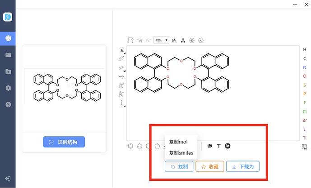Click the 识别结构 recognize structure button
311x188 pixels.
(64, 142)
